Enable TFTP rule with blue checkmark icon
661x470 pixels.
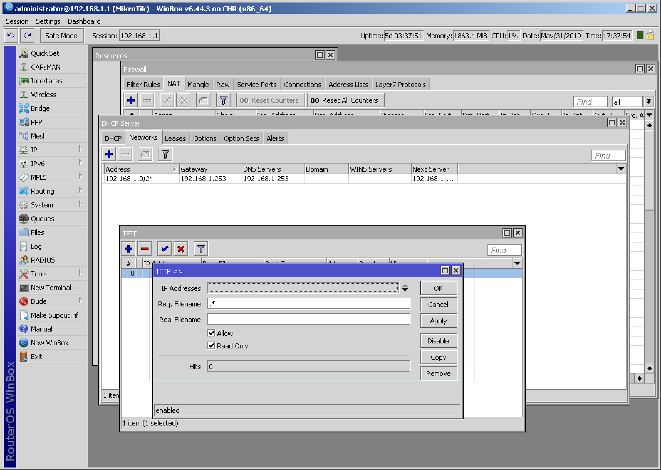point(164,249)
